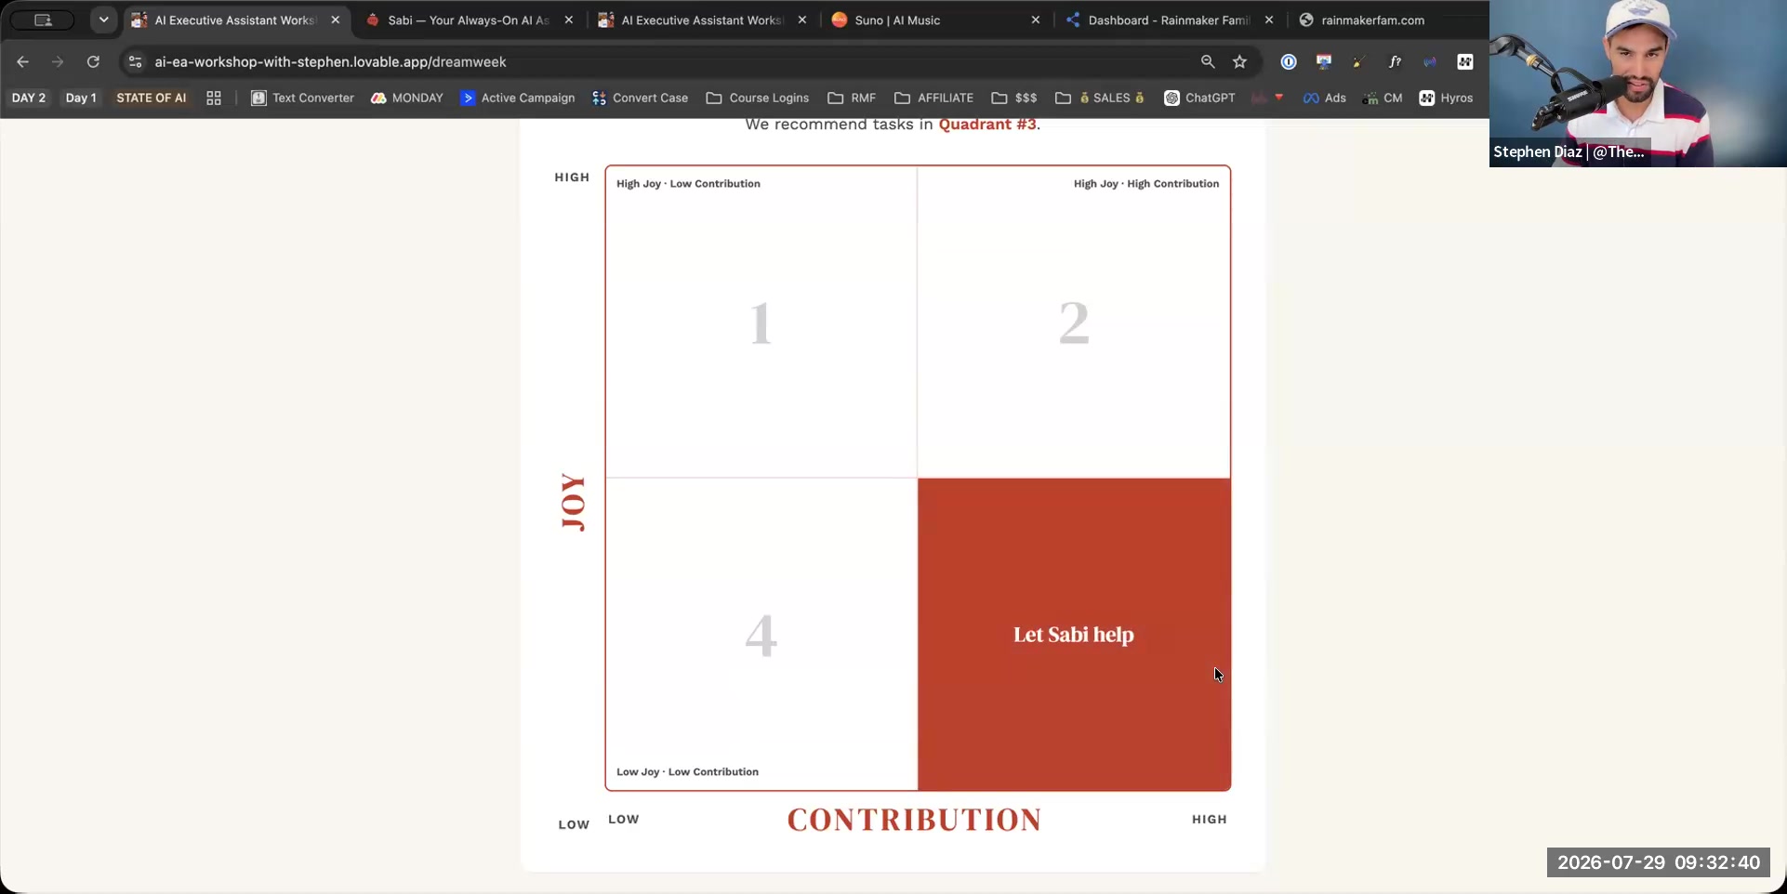1787x894 pixels.
Task: Close the Suno AI Music tab
Action: click(x=1036, y=20)
